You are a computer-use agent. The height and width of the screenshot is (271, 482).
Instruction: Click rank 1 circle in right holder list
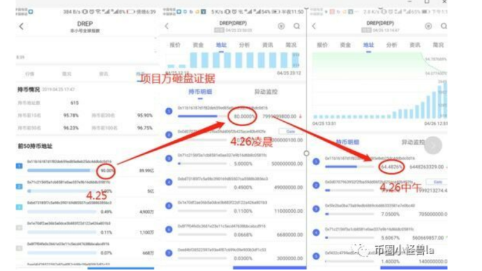coord(316,161)
